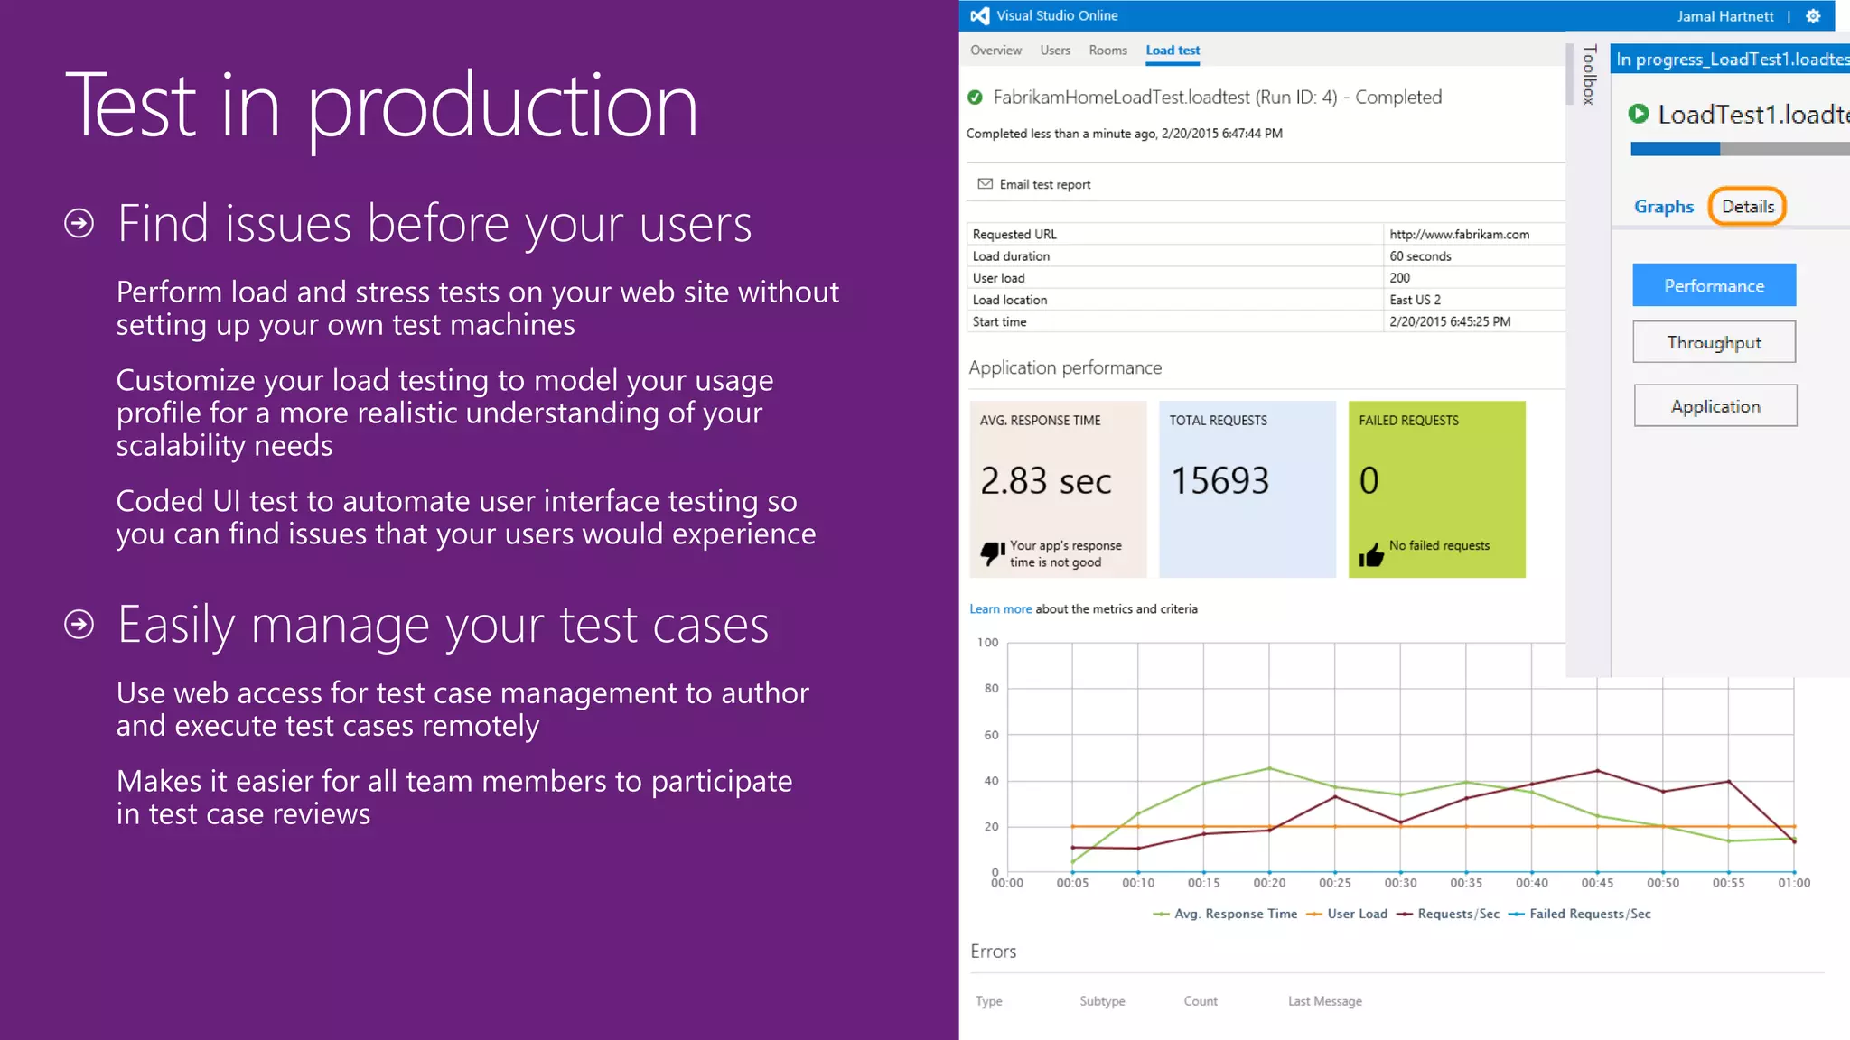Click the Visual Studio logo icon
The height and width of the screenshot is (1040, 1850).
[979, 15]
